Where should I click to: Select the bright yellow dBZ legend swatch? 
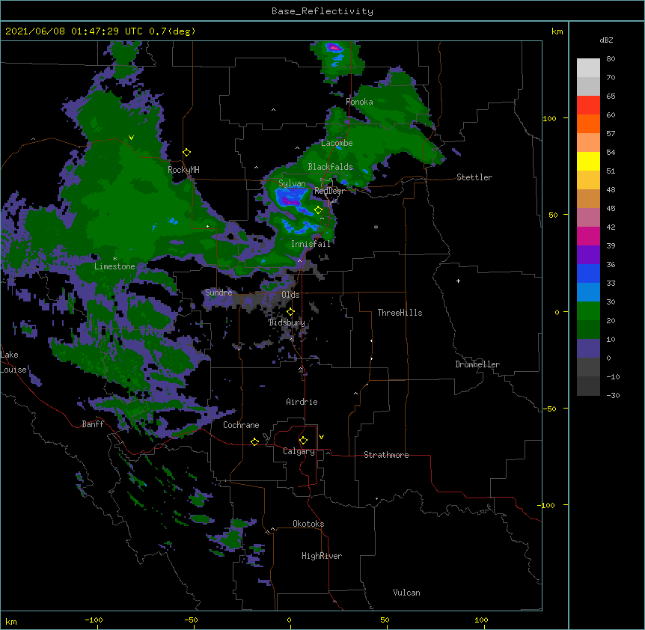point(588,161)
